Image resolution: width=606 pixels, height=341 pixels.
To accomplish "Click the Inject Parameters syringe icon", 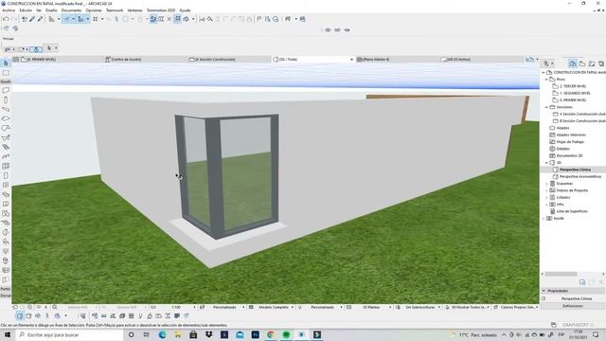I will (40, 19).
